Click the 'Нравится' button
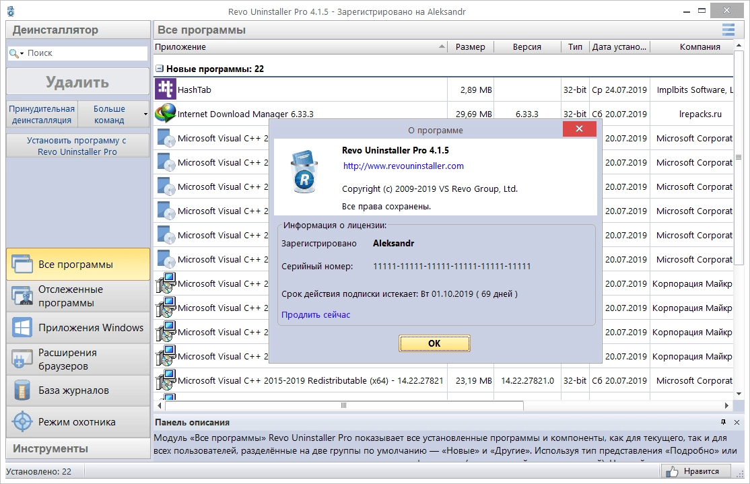750x484 pixels. (x=696, y=471)
